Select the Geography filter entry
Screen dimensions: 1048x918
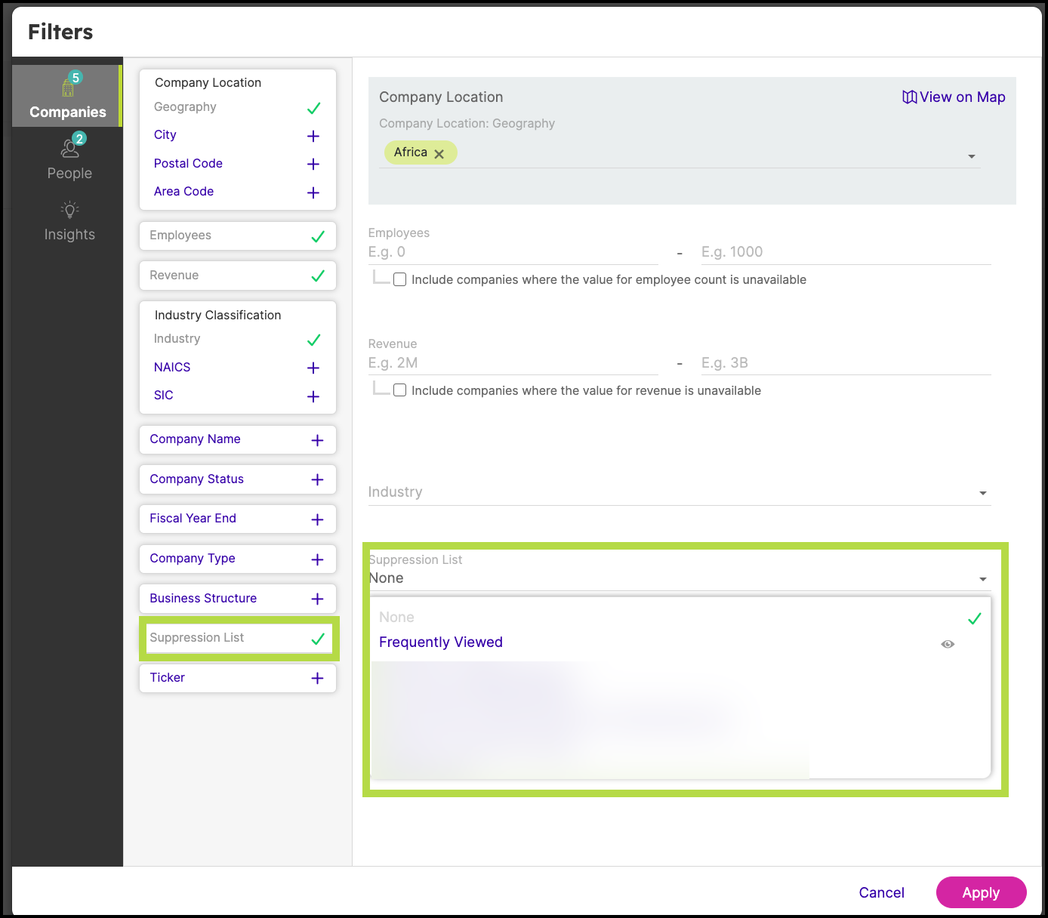(185, 107)
